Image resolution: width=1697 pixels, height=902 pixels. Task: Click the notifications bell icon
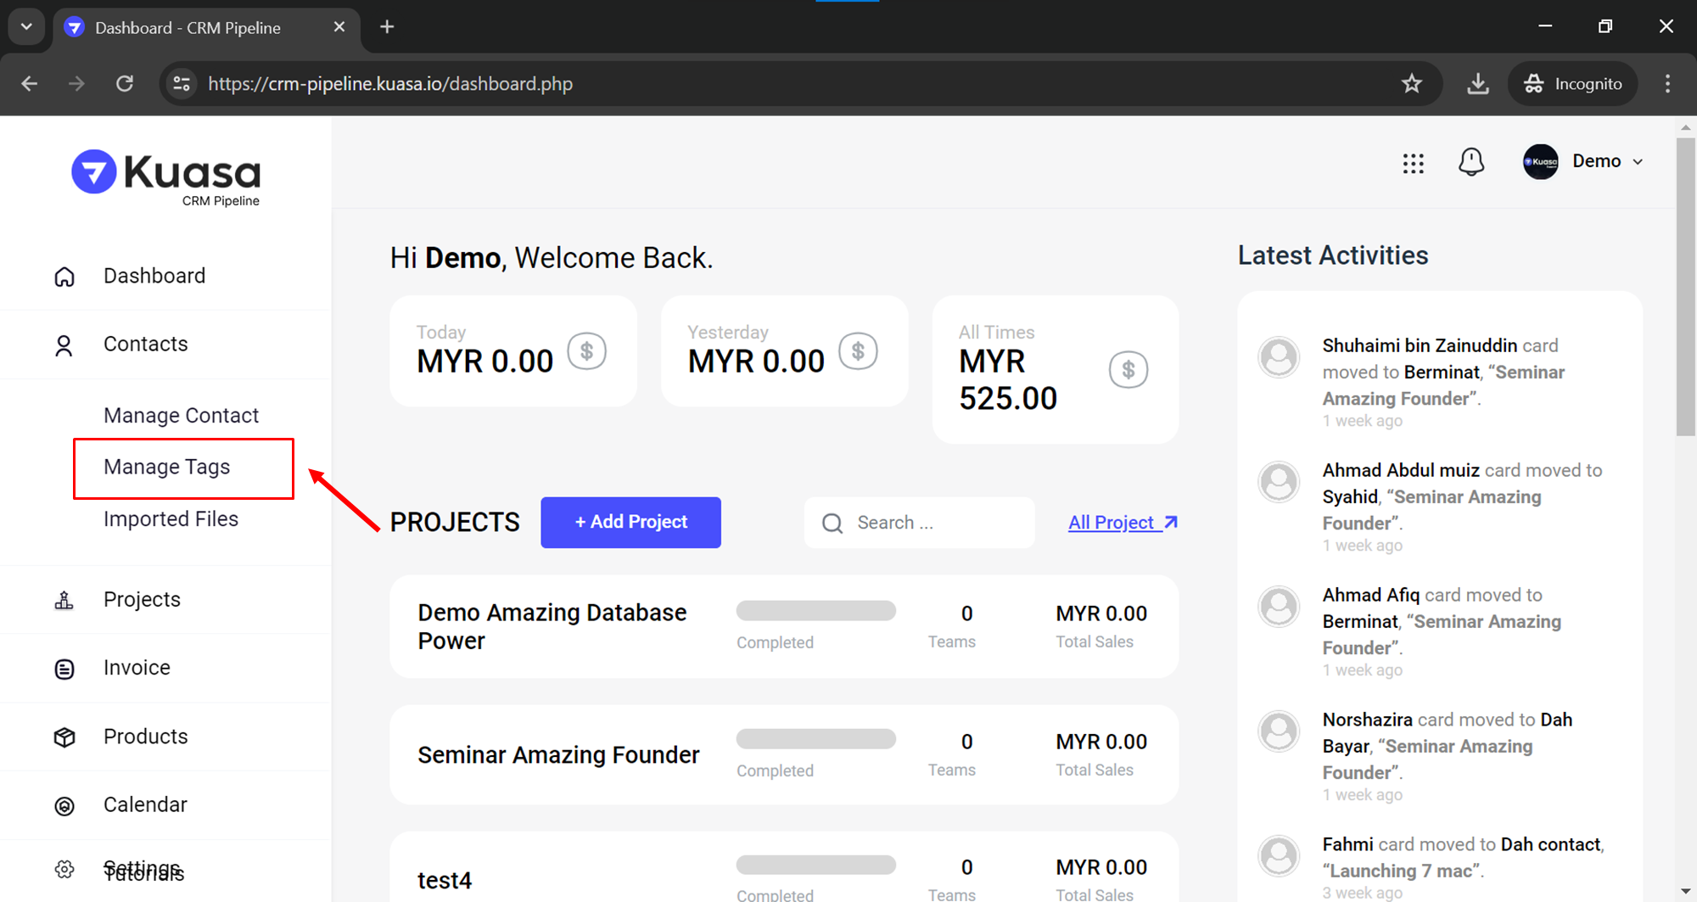click(1471, 162)
